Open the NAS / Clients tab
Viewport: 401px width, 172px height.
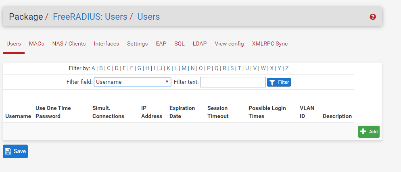point(69,44)
